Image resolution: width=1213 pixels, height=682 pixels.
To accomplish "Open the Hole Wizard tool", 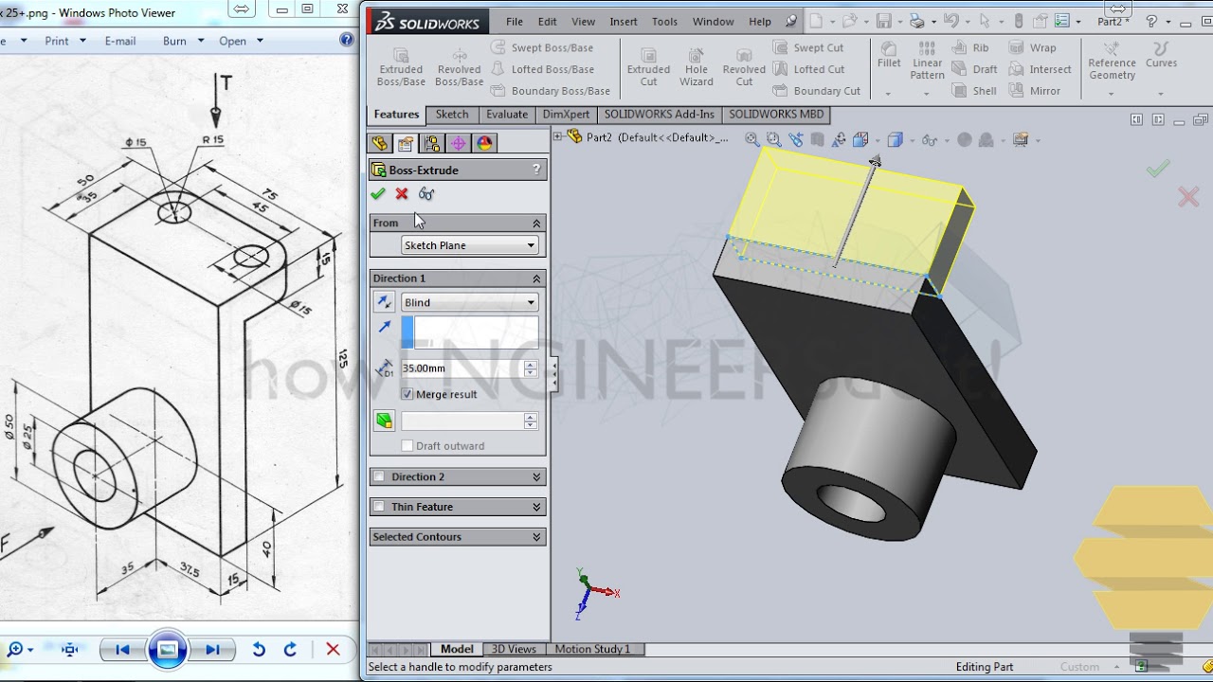I will tap(696, 66).
